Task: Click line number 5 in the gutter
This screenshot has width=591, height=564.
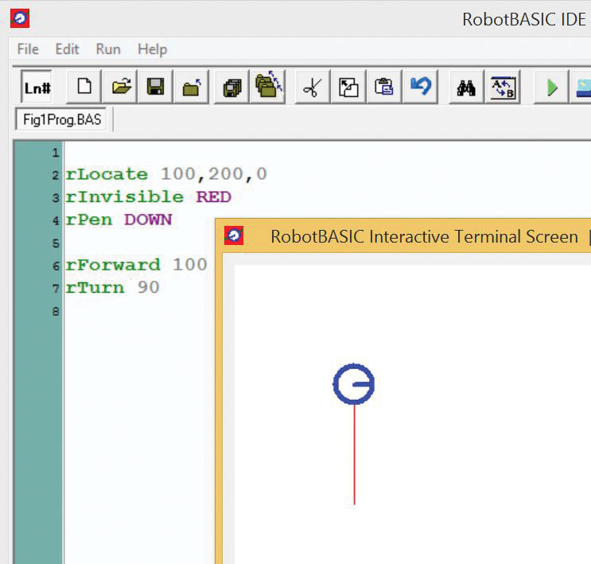Action: click(56, 243)
